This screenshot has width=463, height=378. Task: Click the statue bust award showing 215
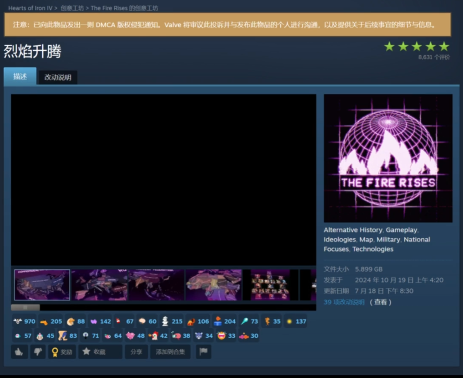click(172, 321)
